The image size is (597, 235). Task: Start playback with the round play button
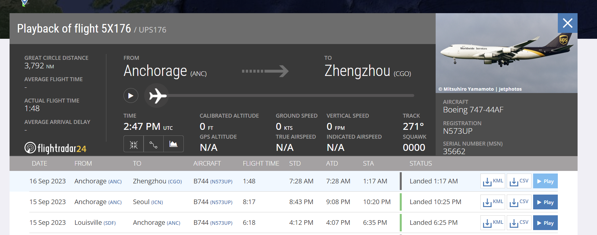pos(131,96)
